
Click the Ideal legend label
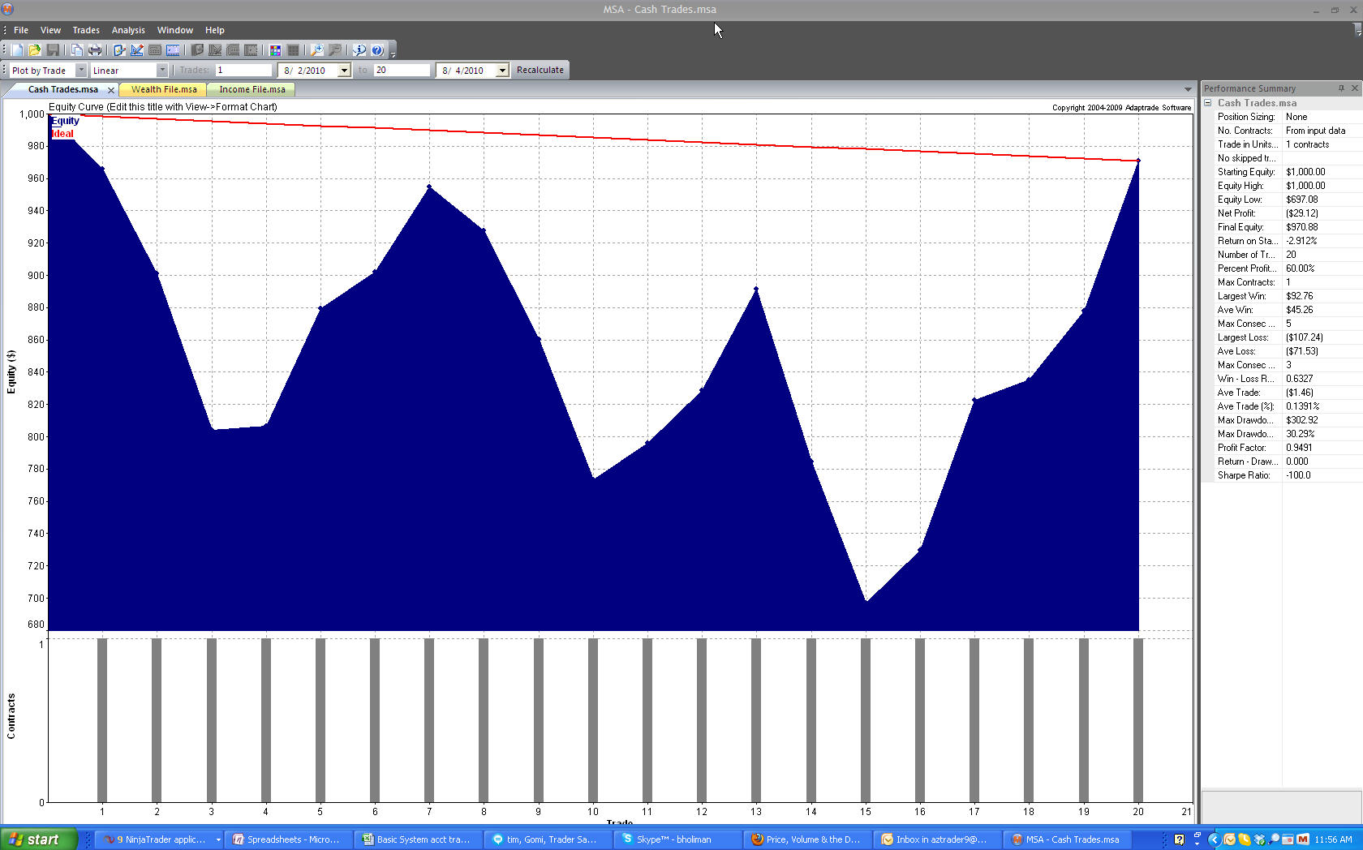tap(62, 134)
